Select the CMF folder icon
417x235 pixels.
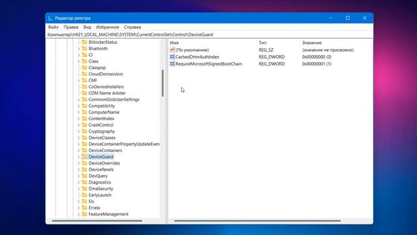[x=85, y=80]
